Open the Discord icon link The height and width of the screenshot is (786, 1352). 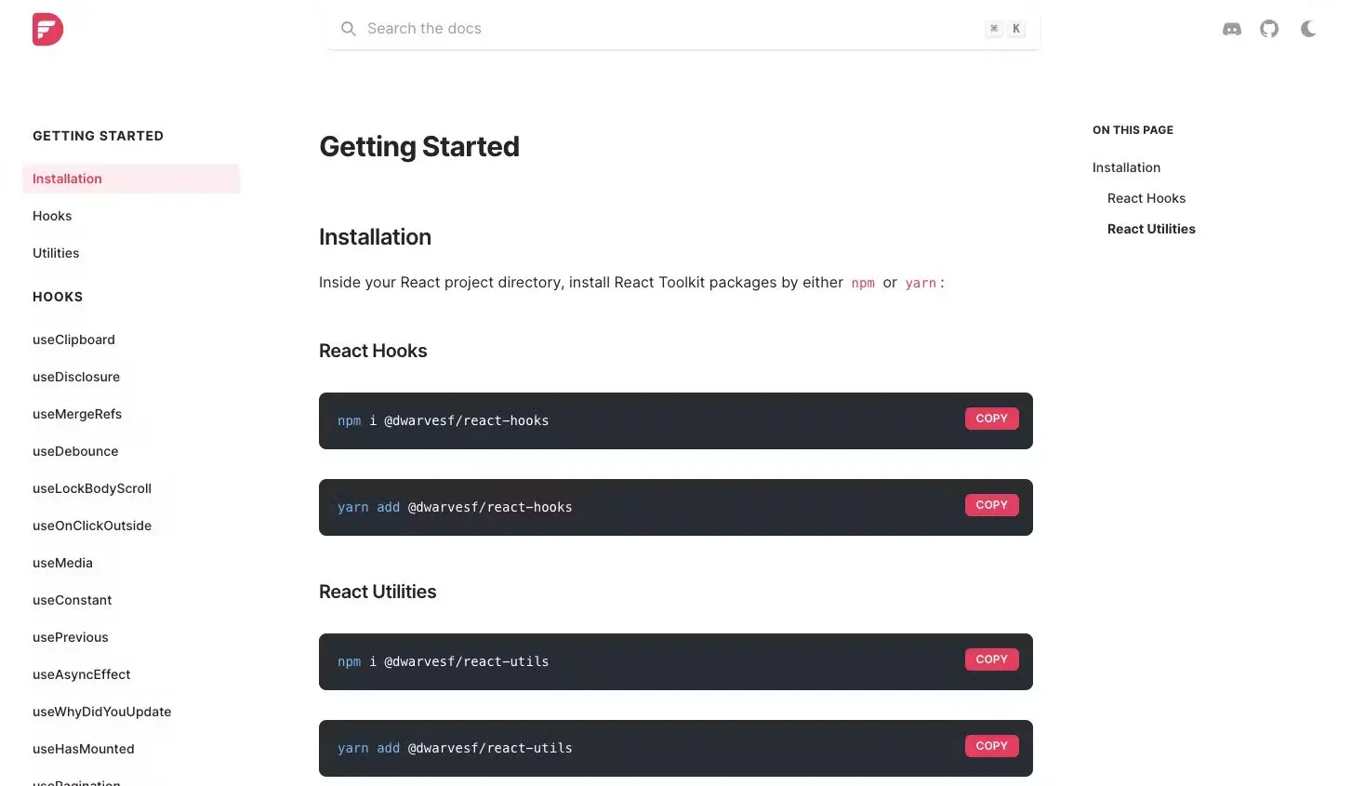pyautogui.click(x=1232, y=29)
